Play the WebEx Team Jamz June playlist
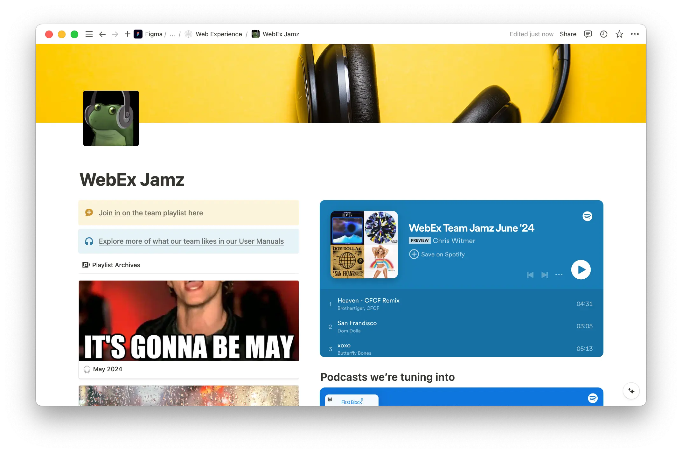 point(581,269)
